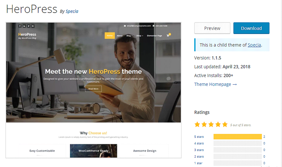Click the Ratings heading
282x167 pixels.
point(202,112)
